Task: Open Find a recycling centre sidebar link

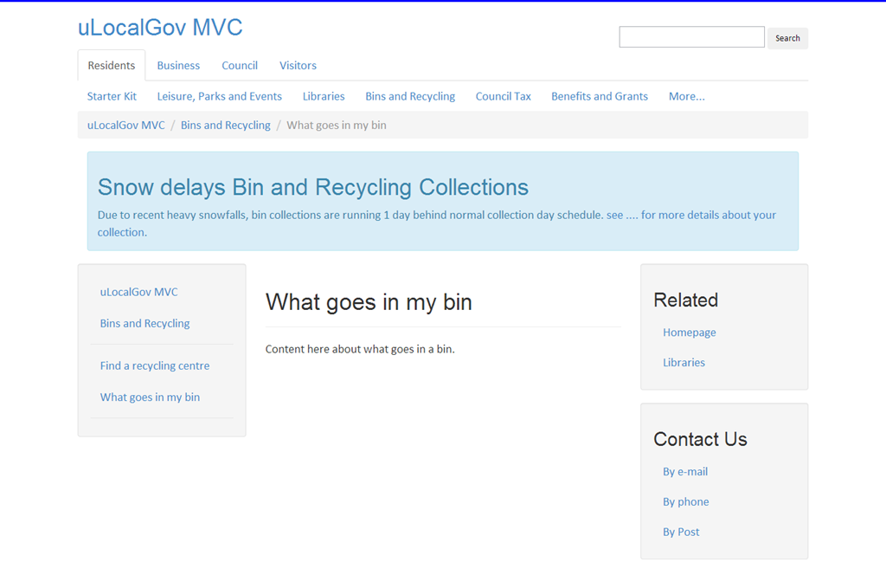Action: click(x=155, y=365)
